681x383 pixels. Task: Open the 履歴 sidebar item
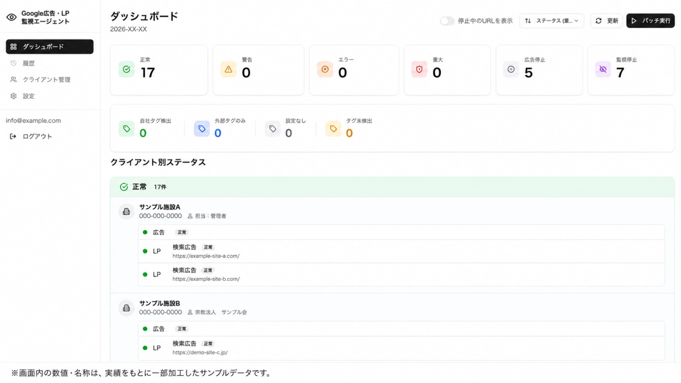coord(50,63)
